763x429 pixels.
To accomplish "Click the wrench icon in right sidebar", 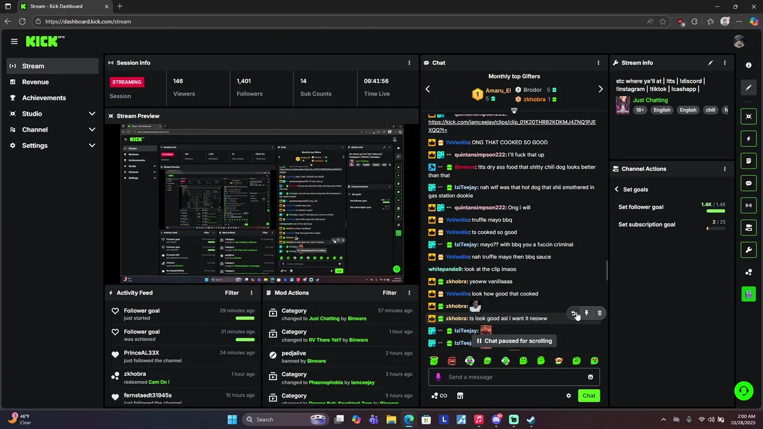I will 749,250.
